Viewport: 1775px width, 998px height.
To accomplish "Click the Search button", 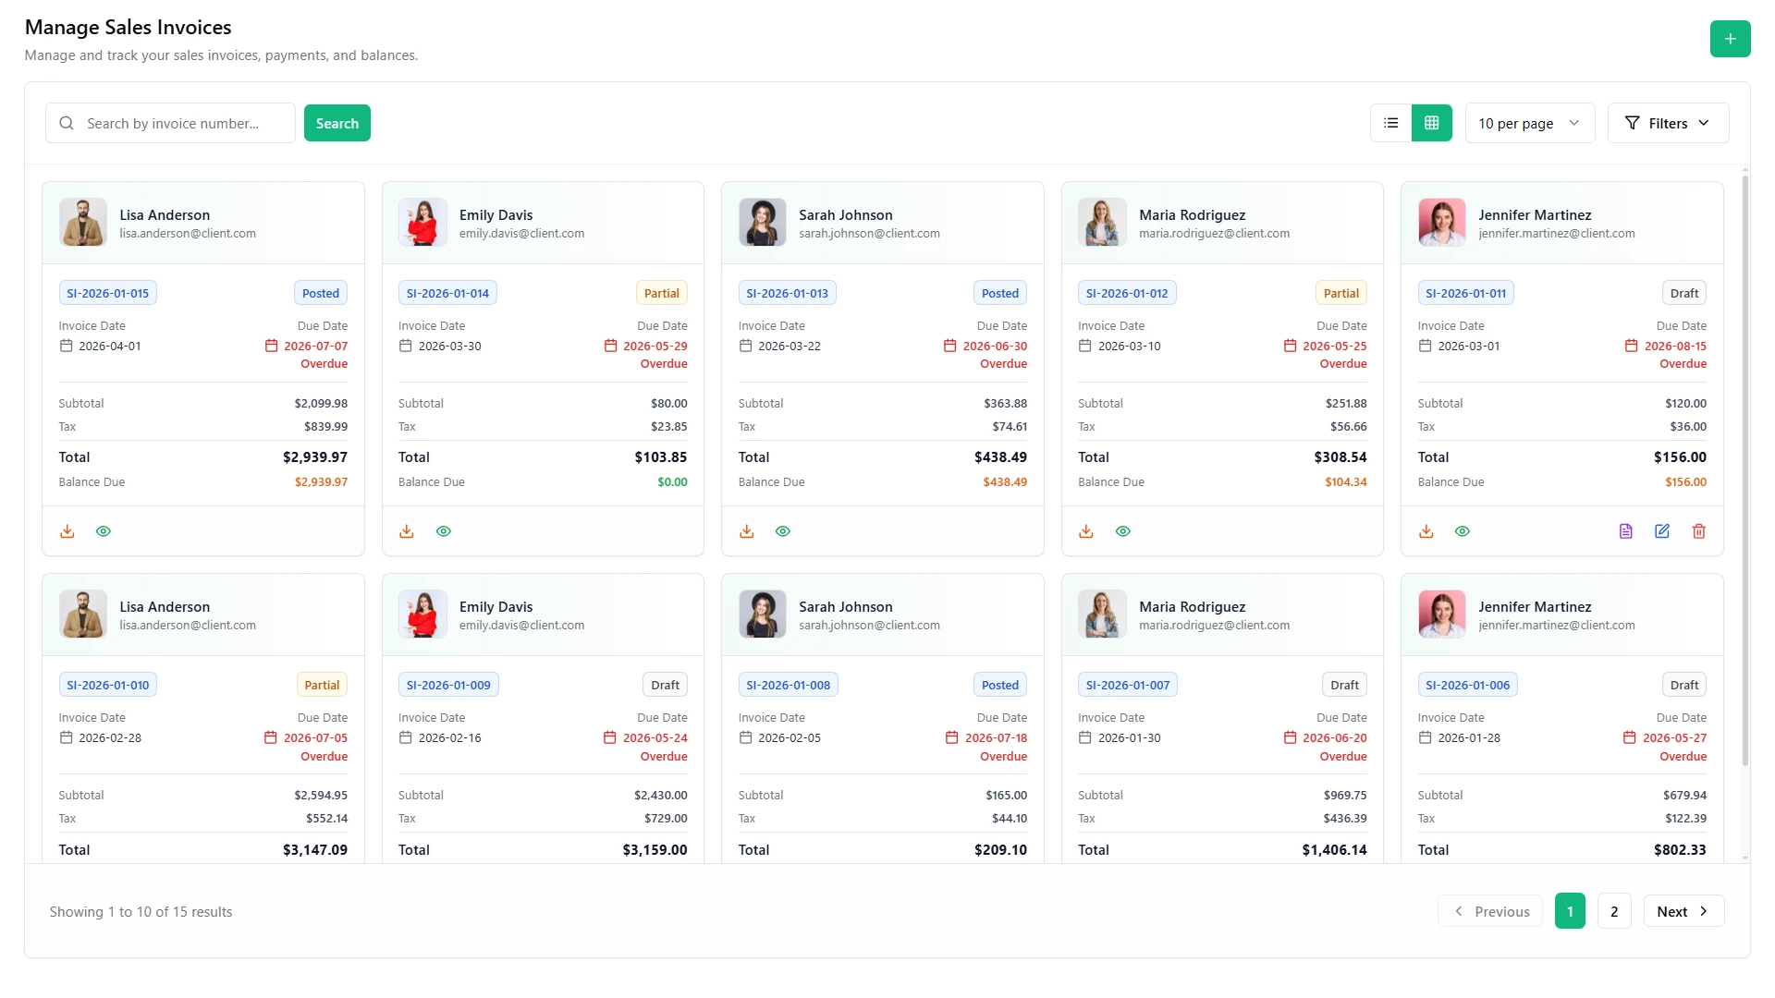I will point(337,123).
